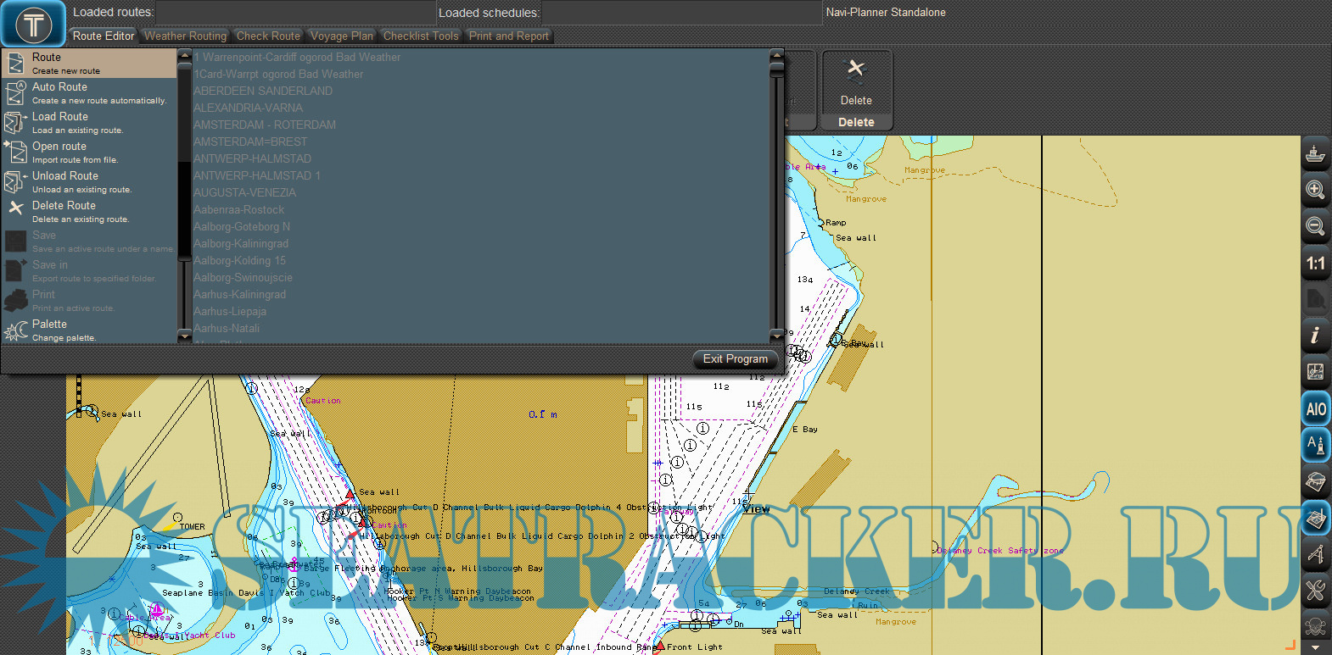Screen dimensions: 1332x655
Task: Click the skull and crossbones icon
Action: point(1315,626)
